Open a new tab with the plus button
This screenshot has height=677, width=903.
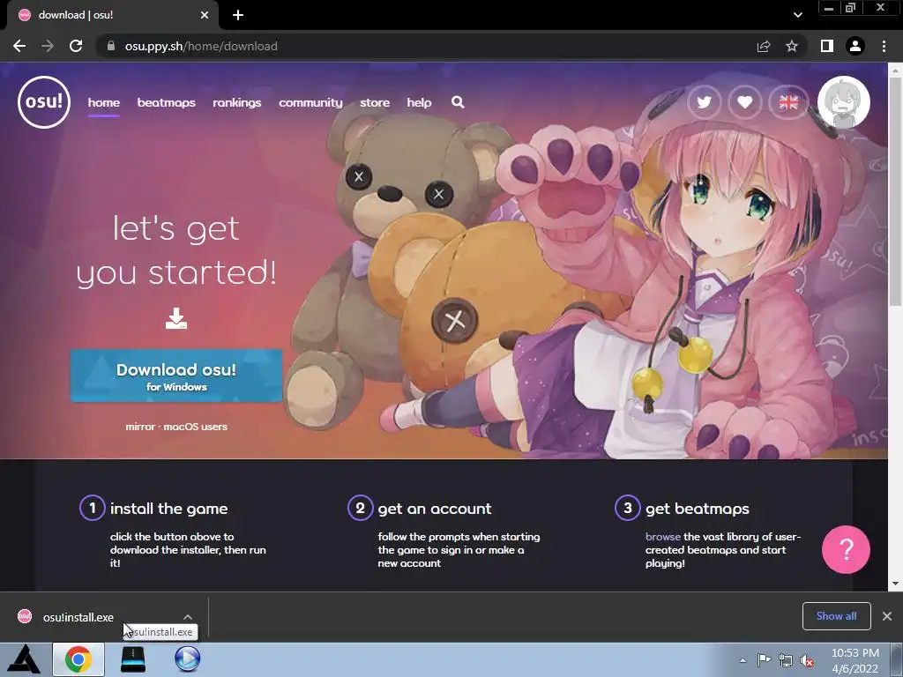[x=238, y=15]
